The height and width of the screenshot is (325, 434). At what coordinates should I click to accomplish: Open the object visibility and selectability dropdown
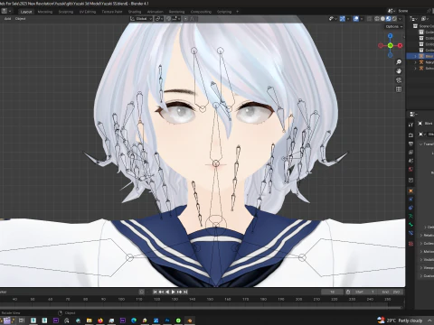point(333,19)
